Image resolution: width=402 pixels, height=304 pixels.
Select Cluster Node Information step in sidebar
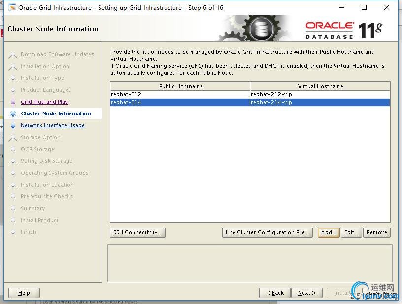pyautogui.click(x=56, y=114)
